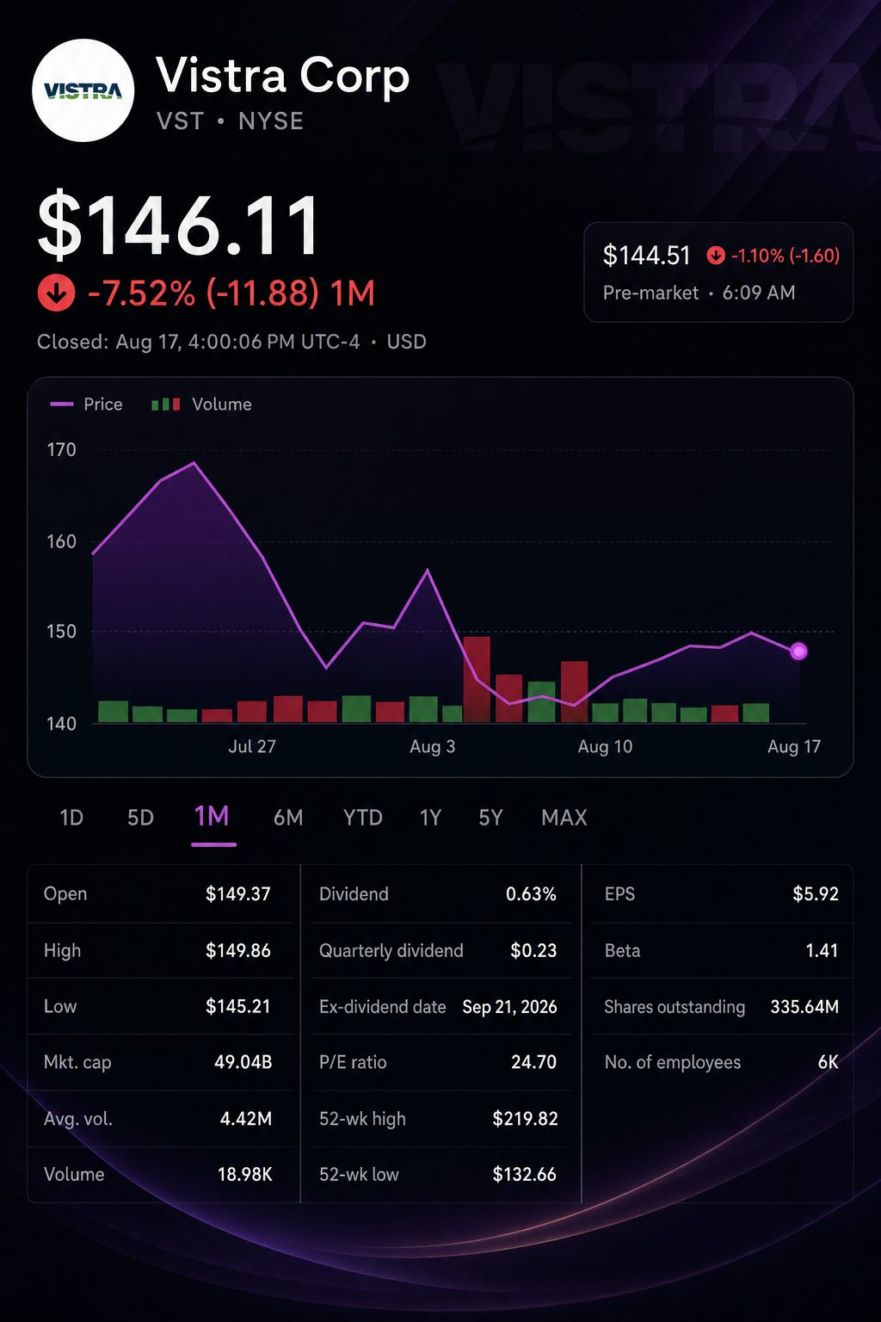
Task: Click the Aug 17 price point marker
Action: pos(798,652)
